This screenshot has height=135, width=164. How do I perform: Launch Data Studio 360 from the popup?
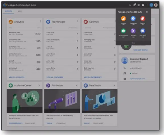coord(143,33)
